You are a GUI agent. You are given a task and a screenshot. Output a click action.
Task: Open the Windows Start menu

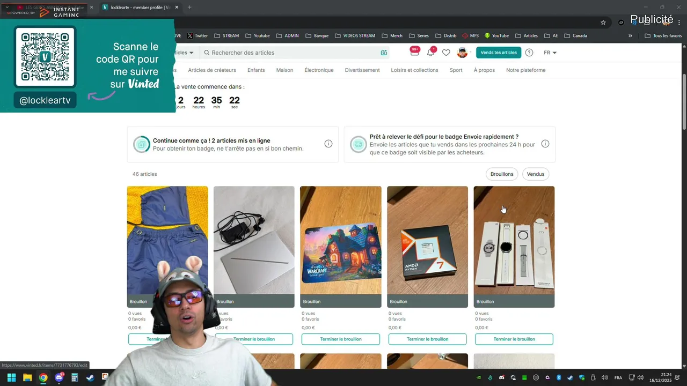[x=11, y=377]
